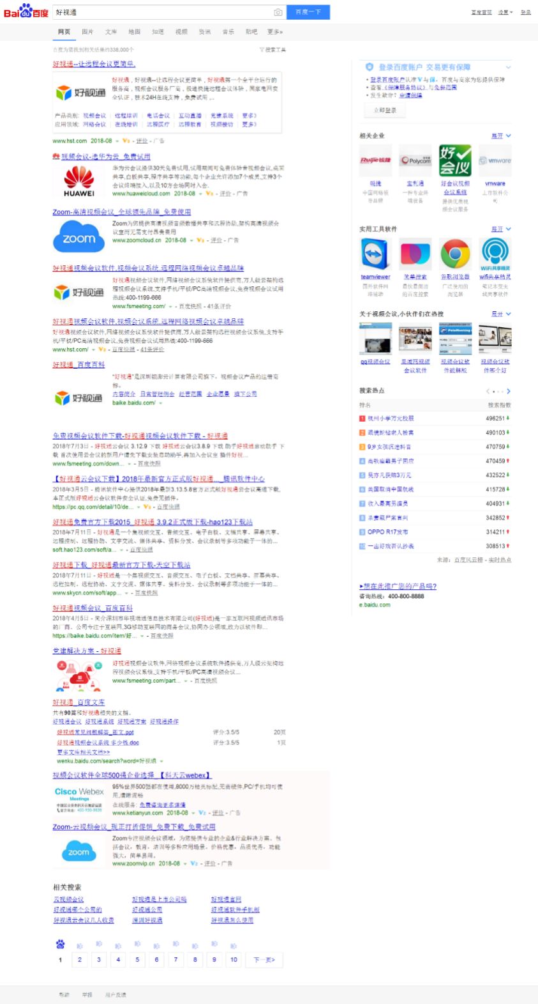Open the 更多» tab menu
Viewport: 538px width, 1004px height.
pos(275,32)
